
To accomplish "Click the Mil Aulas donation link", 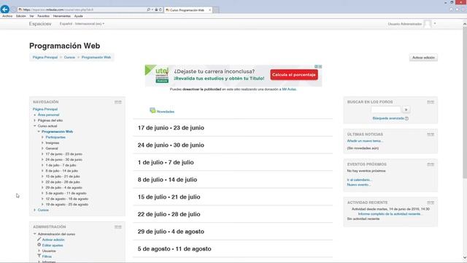I will click(x=289, y=89).
